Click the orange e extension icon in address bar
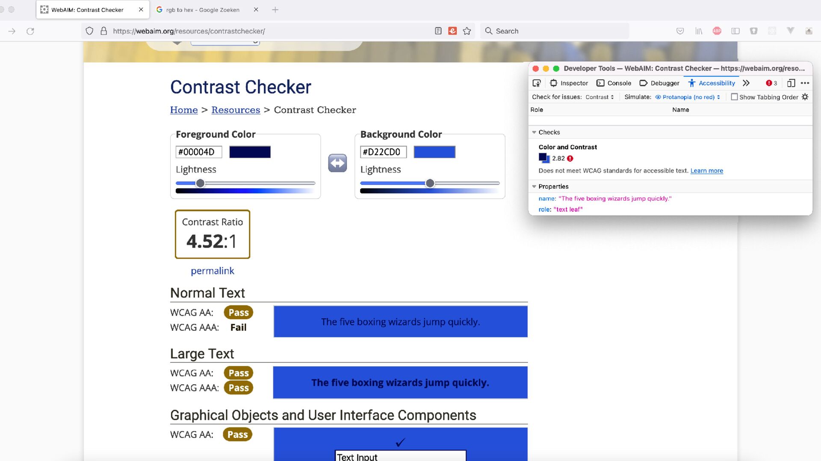This screenshot has width=821, height=461. 452,31
